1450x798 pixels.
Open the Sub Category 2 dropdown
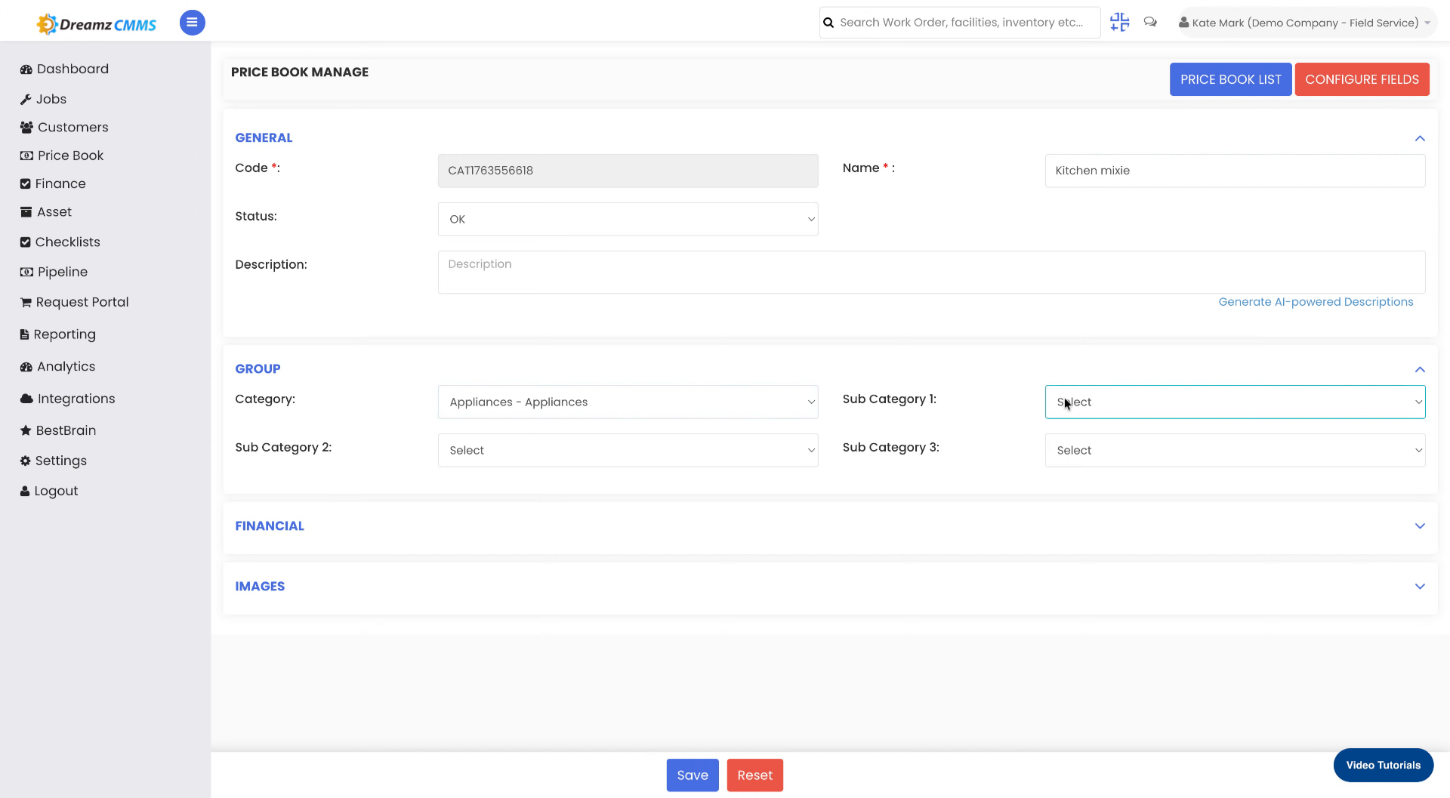coord(628,450)
